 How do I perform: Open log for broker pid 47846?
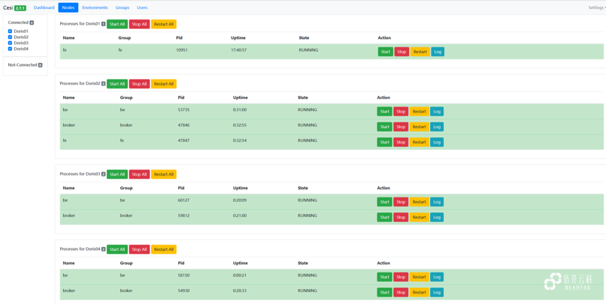[x=437, y=127]
